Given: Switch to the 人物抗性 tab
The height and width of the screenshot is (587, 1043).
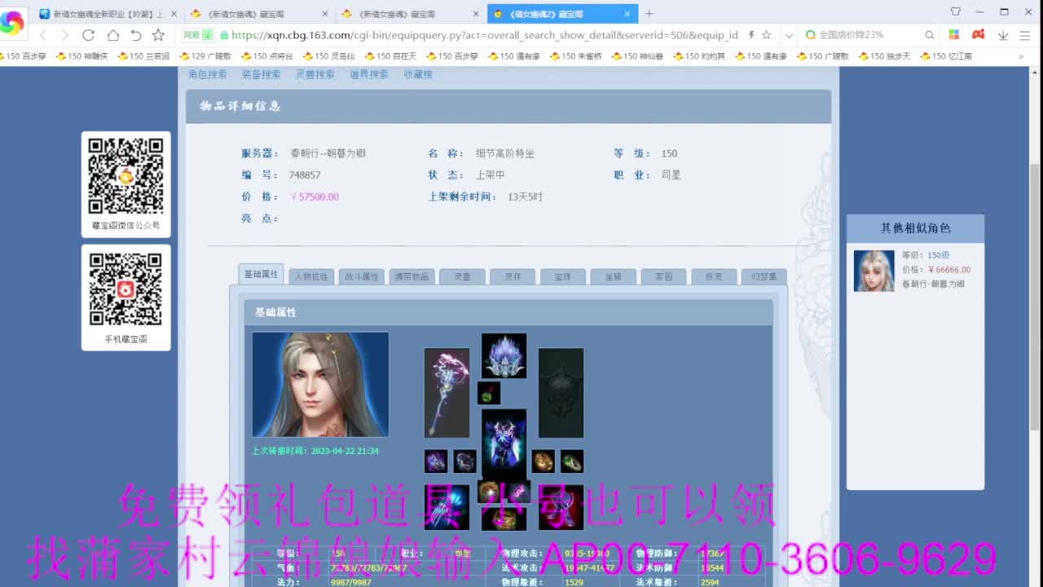Looking at the screenshot, I should click(310, 276).
